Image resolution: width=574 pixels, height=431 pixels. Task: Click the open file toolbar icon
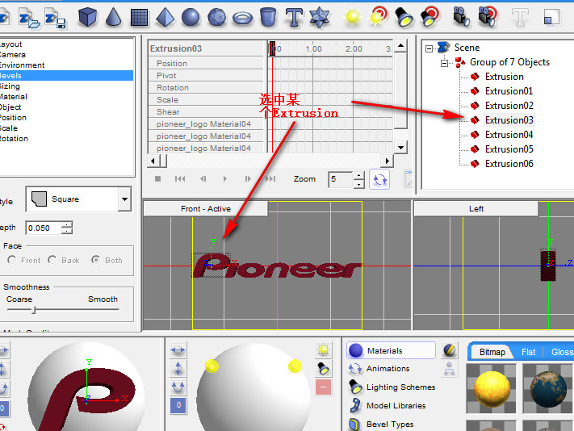click(x=29, y=19)
